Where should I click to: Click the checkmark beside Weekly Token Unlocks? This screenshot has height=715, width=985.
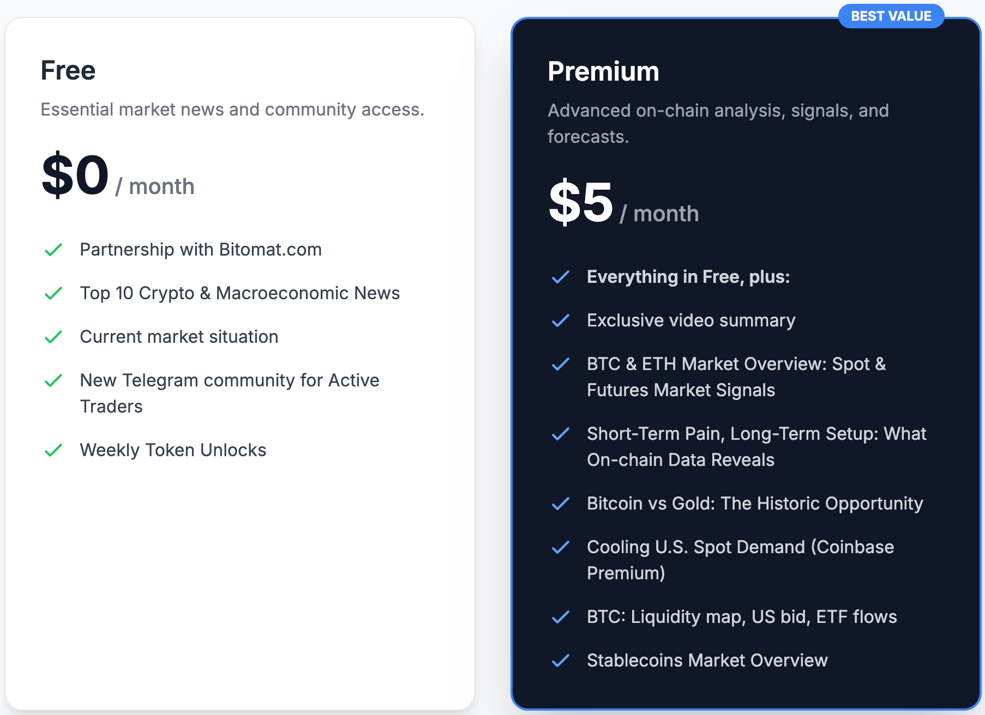53,450
